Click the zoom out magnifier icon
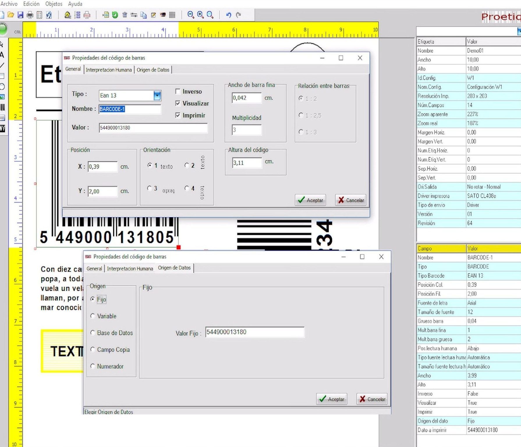The image size is (521, 447). 191,15
